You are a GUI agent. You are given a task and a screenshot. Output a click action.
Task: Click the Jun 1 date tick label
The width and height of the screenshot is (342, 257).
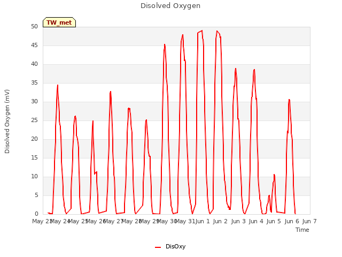pos(203,221)
